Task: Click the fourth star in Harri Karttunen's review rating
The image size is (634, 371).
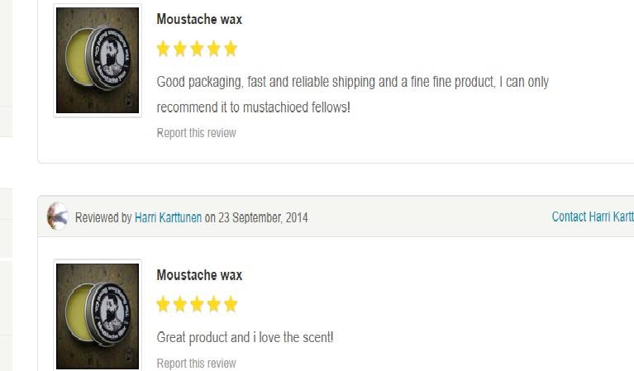Action: 213,305
